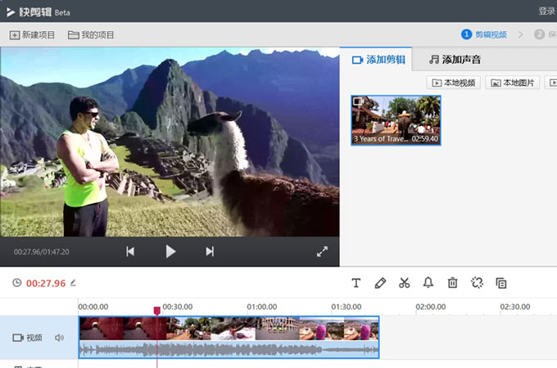Click the scissors split clip icon
557x368 pixels.
tap(404, 283)
